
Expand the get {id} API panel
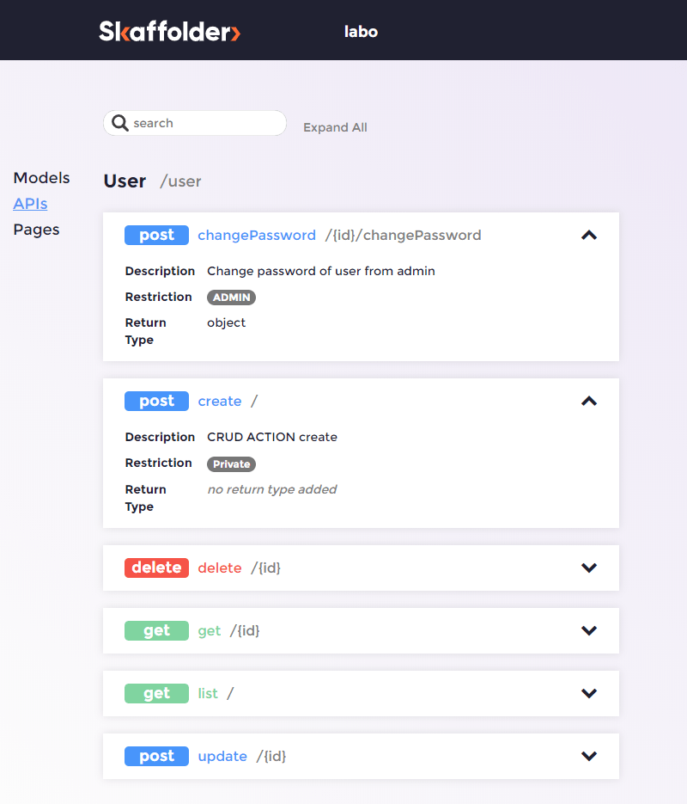click(589, 630)
